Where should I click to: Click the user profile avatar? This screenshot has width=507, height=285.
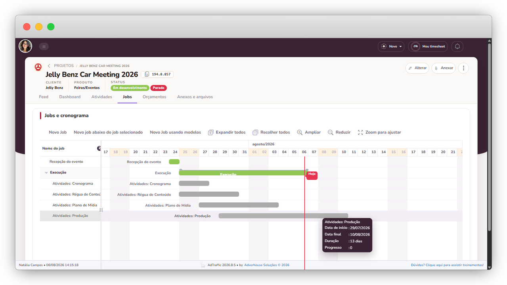pyautogui.click(x=25, y=46)
